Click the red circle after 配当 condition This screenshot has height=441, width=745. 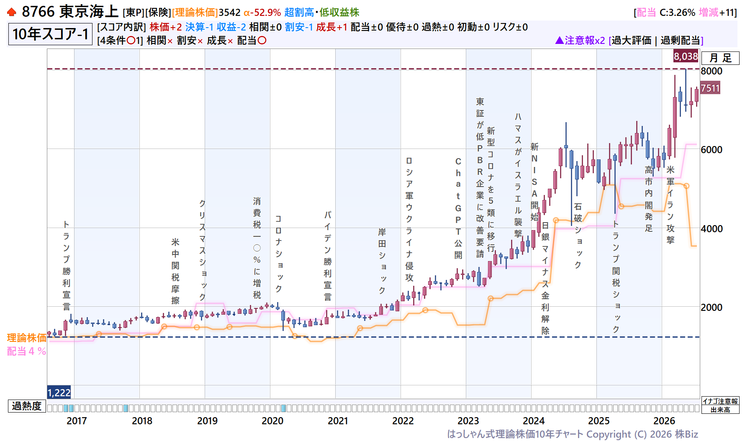point(262,41)
